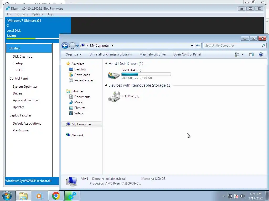Screen dimensions: 269x201
Task: Expand the arrow after My Computer breadcrumb
Action: pos(112,46)
